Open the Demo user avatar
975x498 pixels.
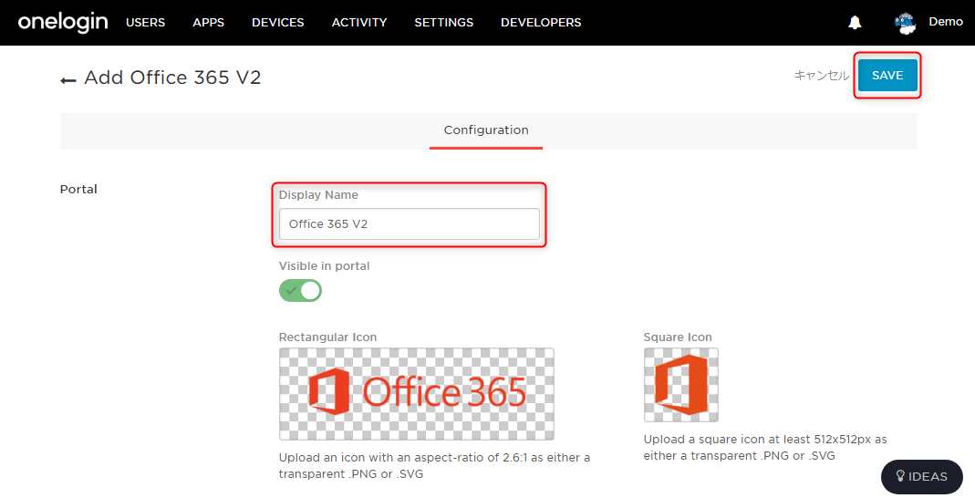(906, 23)
